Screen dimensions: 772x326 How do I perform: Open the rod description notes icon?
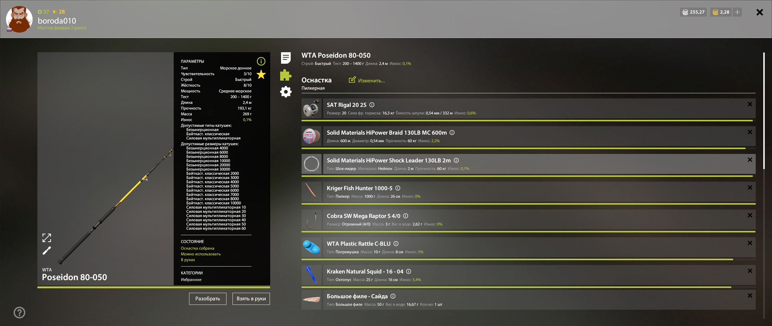coord(286,58)
